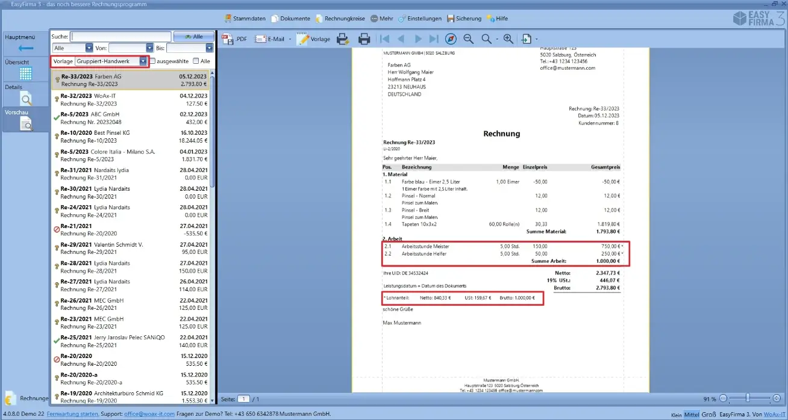Screen dimensions: 788x420
Task: Click the 'Fernwartung starten' link
Action: pos(72,414)
